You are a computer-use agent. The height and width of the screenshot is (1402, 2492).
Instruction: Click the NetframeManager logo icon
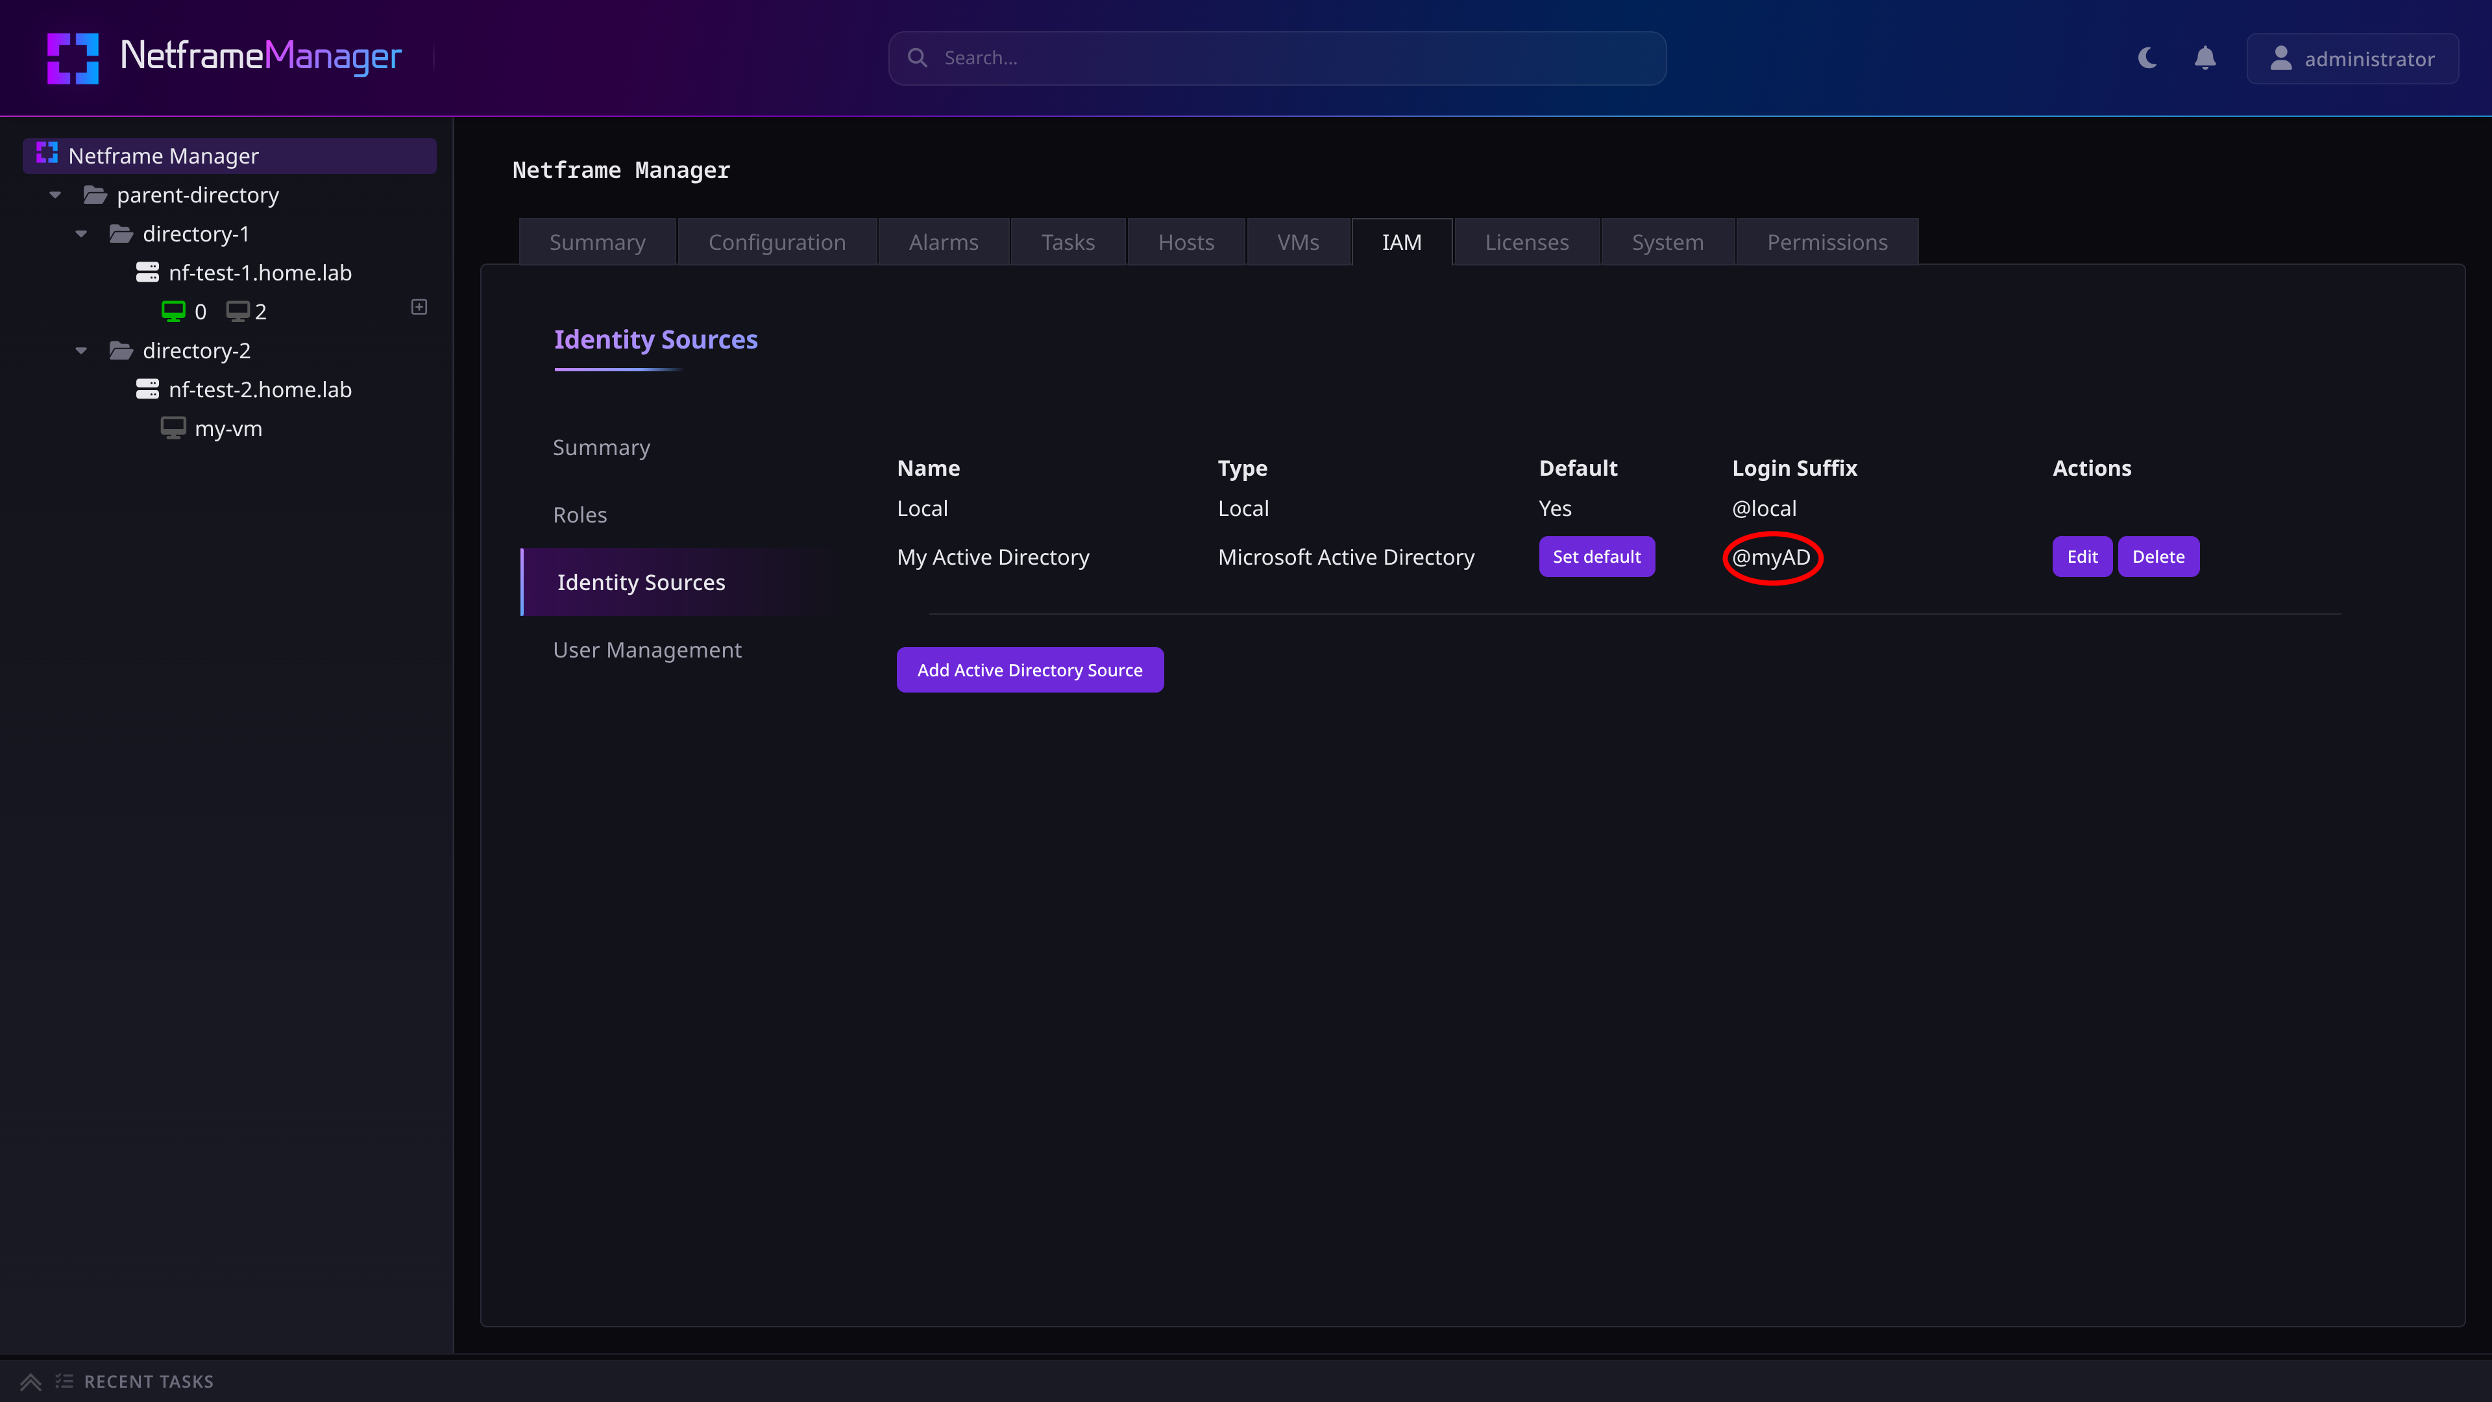[73, 58]
